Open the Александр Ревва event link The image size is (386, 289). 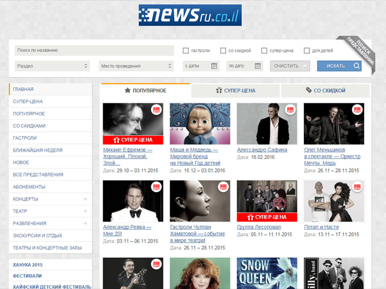(x=127, y=230)
